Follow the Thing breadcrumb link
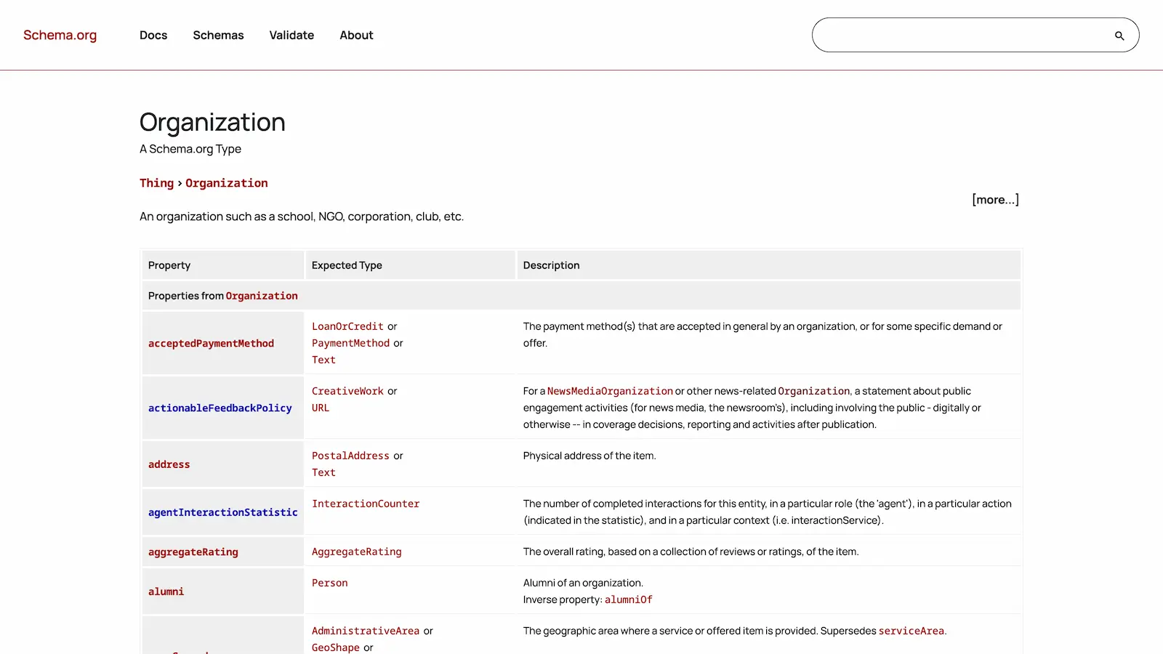 156,183
